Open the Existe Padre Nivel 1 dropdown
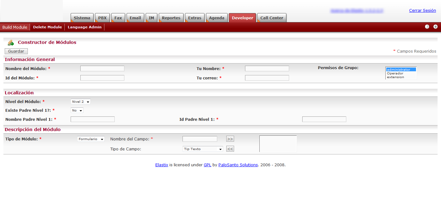This screenshot has height=217, width=441. point(77,111)
